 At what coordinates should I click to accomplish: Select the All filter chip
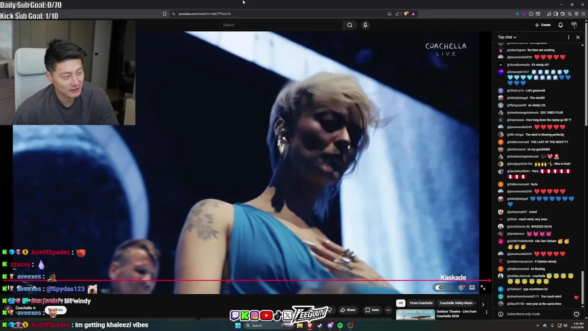tap(401, 303)
